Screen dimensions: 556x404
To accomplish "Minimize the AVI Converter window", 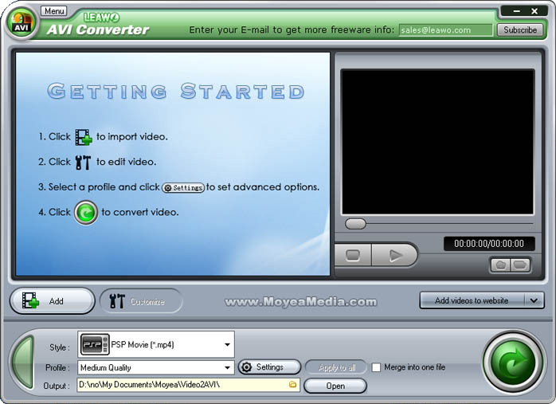I will click(517, 11).
